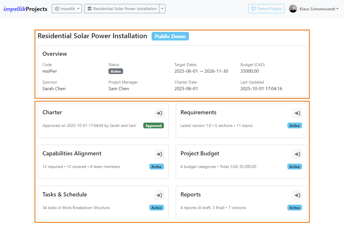The image size is (344, 232).
Task: Click the Active badge in Project Budget card
Action: 295,167
